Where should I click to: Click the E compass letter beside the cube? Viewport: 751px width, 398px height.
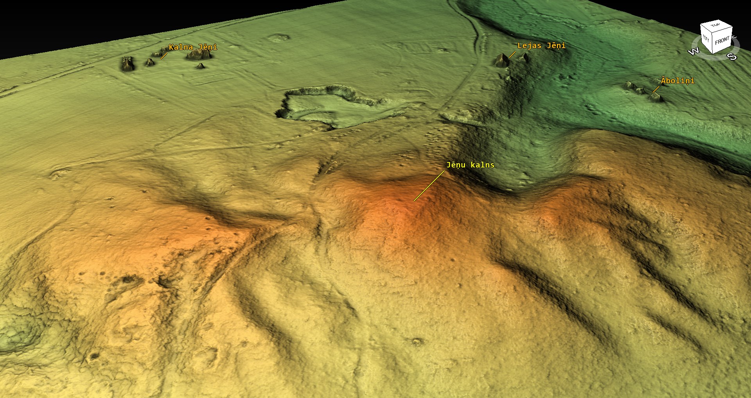(734, 37)
